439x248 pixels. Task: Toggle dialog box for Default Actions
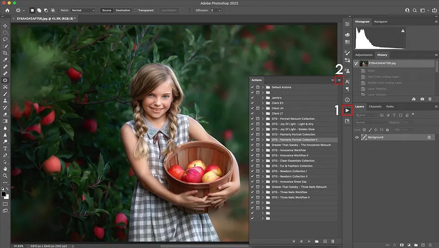(257, 88)
